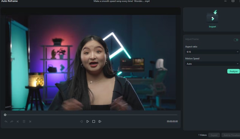Click the Add to Timeline button
The height and width of the screenshot is (139, 240).
point(231,135)
